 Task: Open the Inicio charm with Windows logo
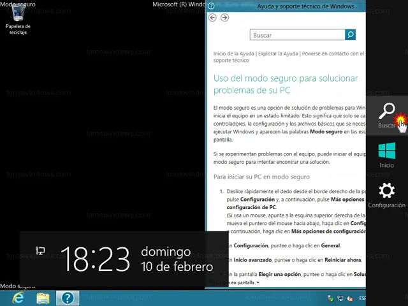tap(387, 155)
